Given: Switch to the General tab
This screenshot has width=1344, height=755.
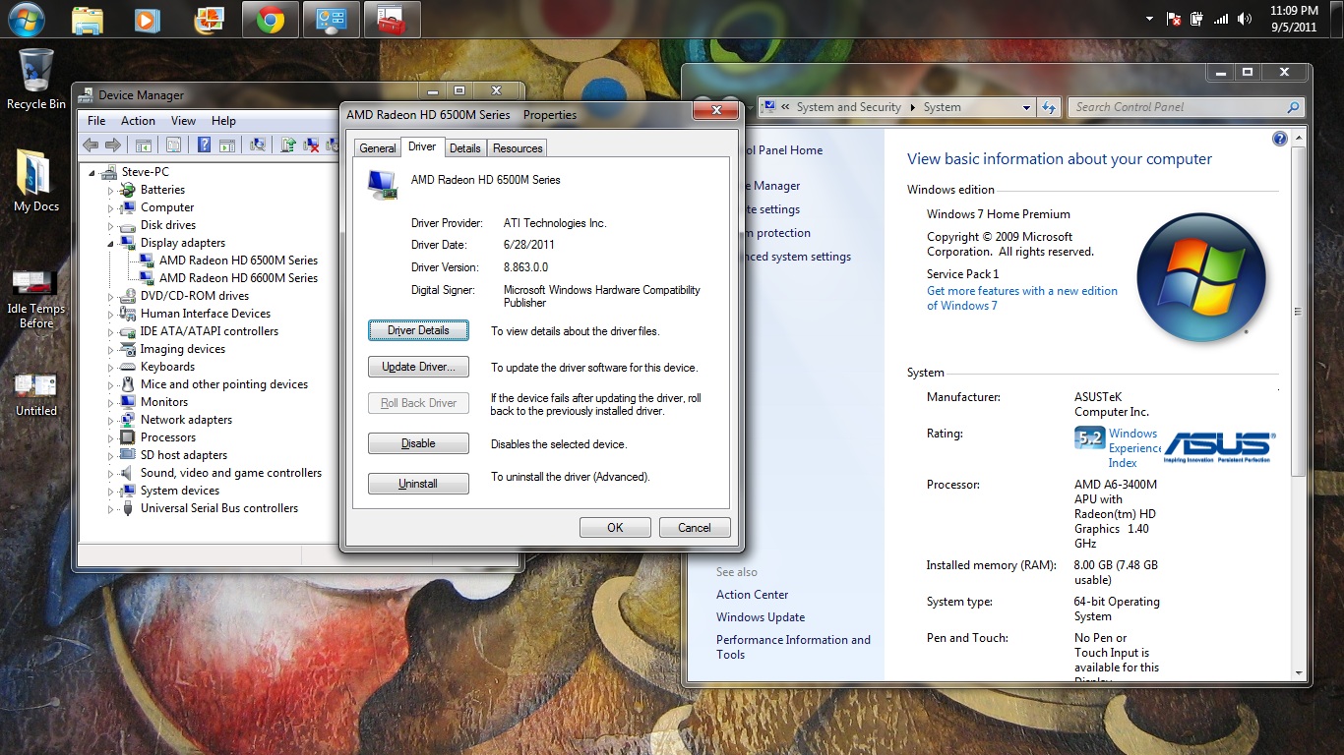Looking at the screenshot, I should [x=378, y=148].
